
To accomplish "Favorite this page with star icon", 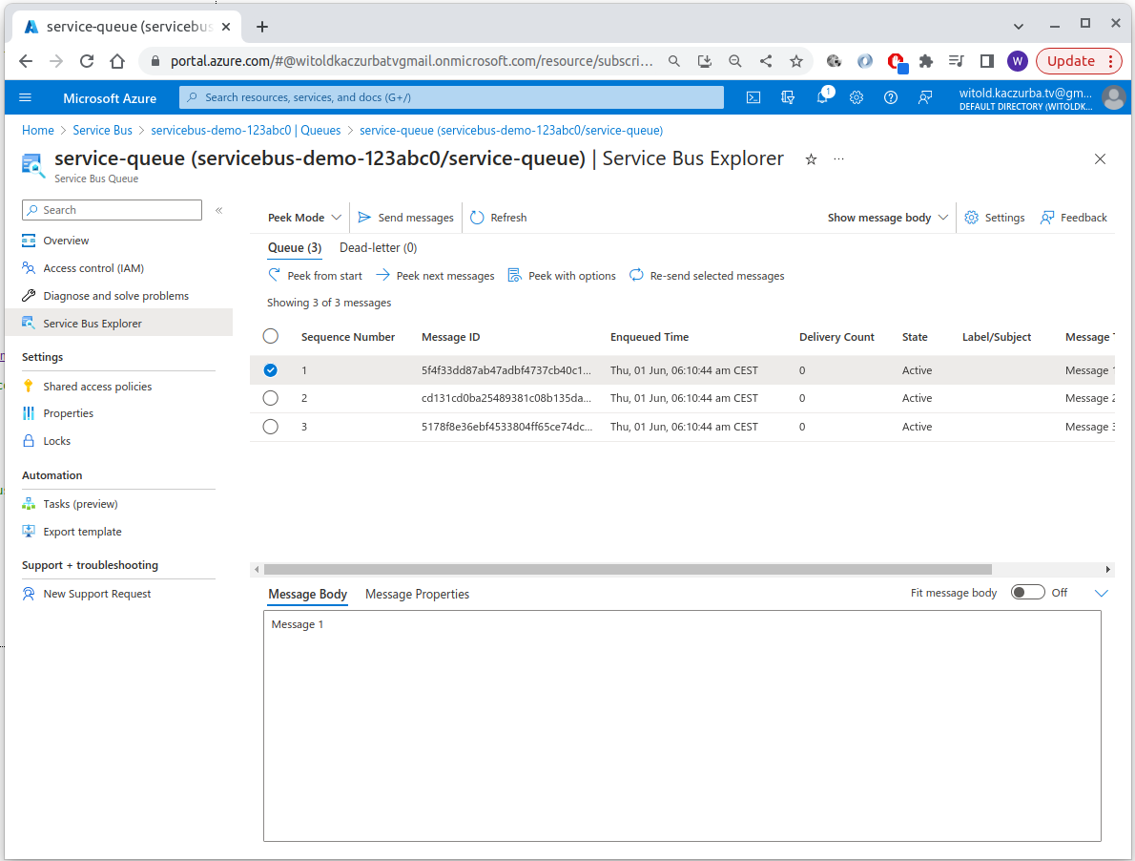I will 811,159.
